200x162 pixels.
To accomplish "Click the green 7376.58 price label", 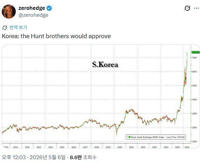I will [195, 52].
